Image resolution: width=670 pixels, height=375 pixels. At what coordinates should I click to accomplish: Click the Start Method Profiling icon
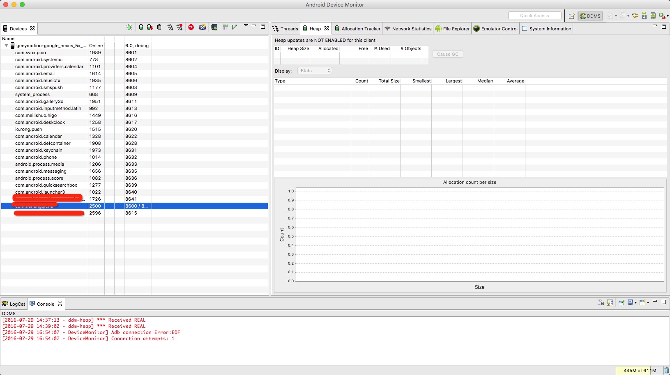180,27
